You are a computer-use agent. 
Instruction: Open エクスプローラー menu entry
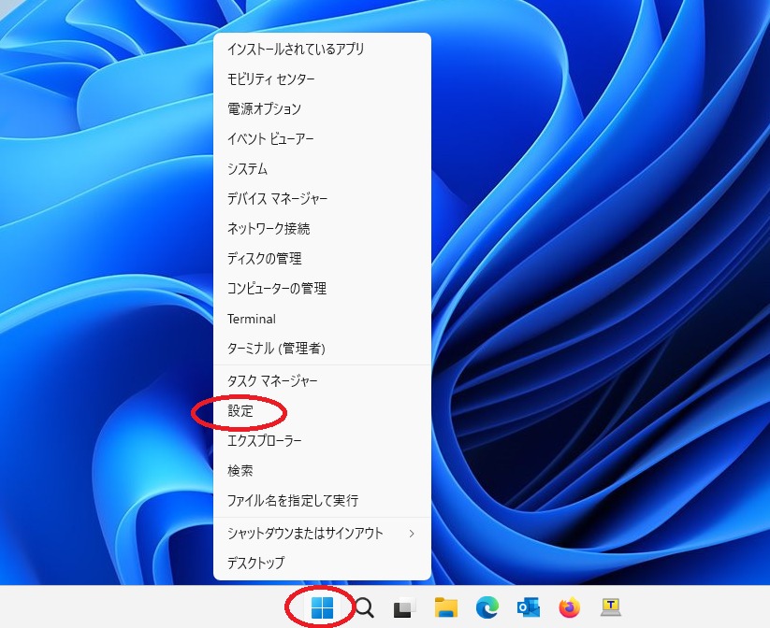pos(322,440)
